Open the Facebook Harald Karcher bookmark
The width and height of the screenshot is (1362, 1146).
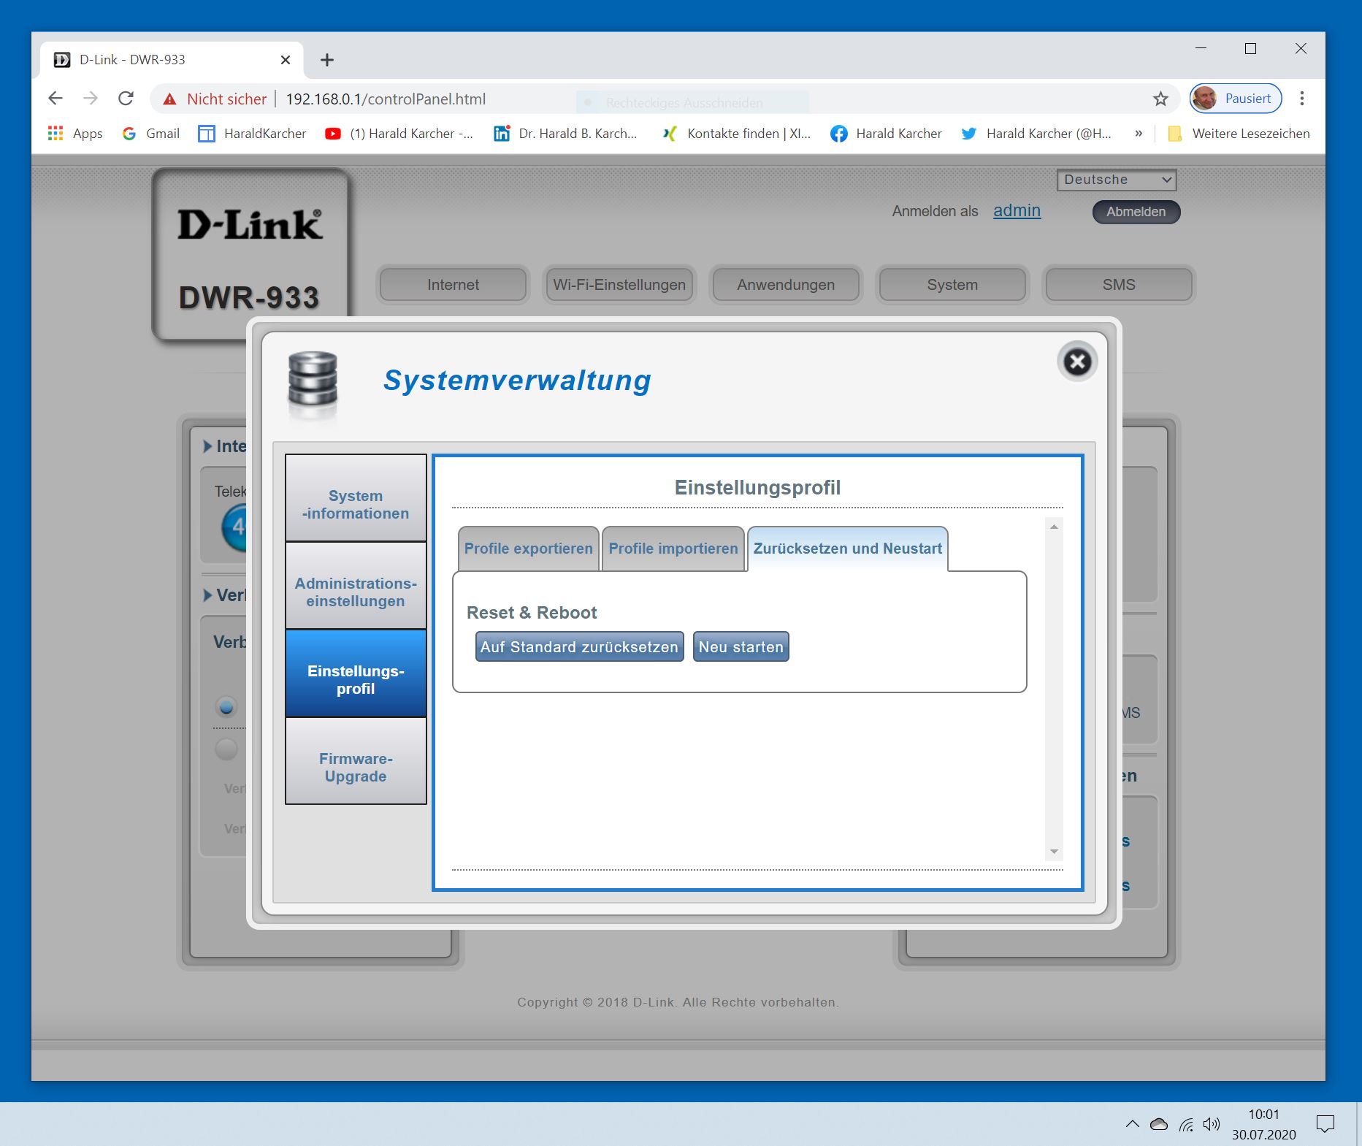tap(886, 134)
